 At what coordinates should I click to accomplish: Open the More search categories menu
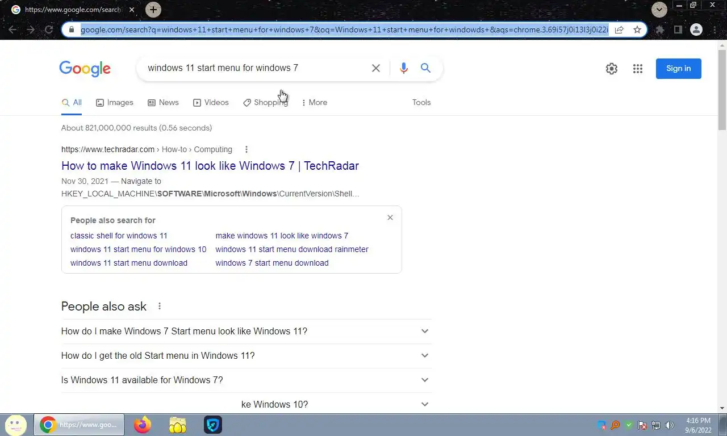pos(315,103)
